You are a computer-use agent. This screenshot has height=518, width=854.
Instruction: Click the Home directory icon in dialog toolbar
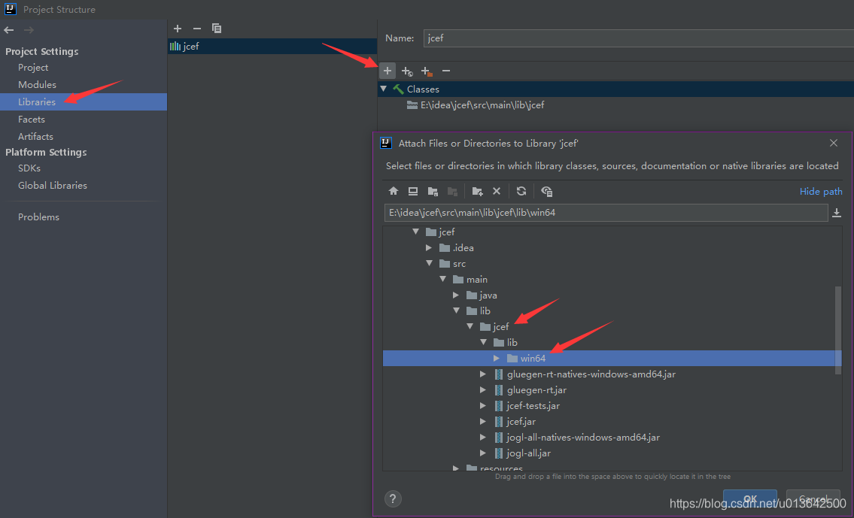click(x=394, y=191)
